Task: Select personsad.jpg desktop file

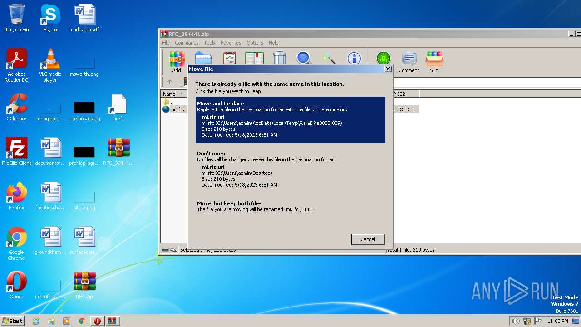Action: coord(84,111)
